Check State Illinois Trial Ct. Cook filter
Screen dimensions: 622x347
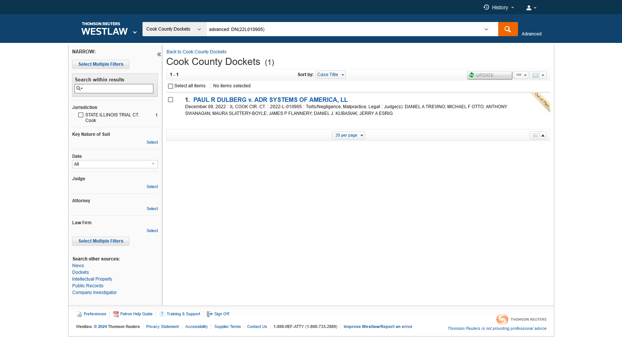[81, 115]
